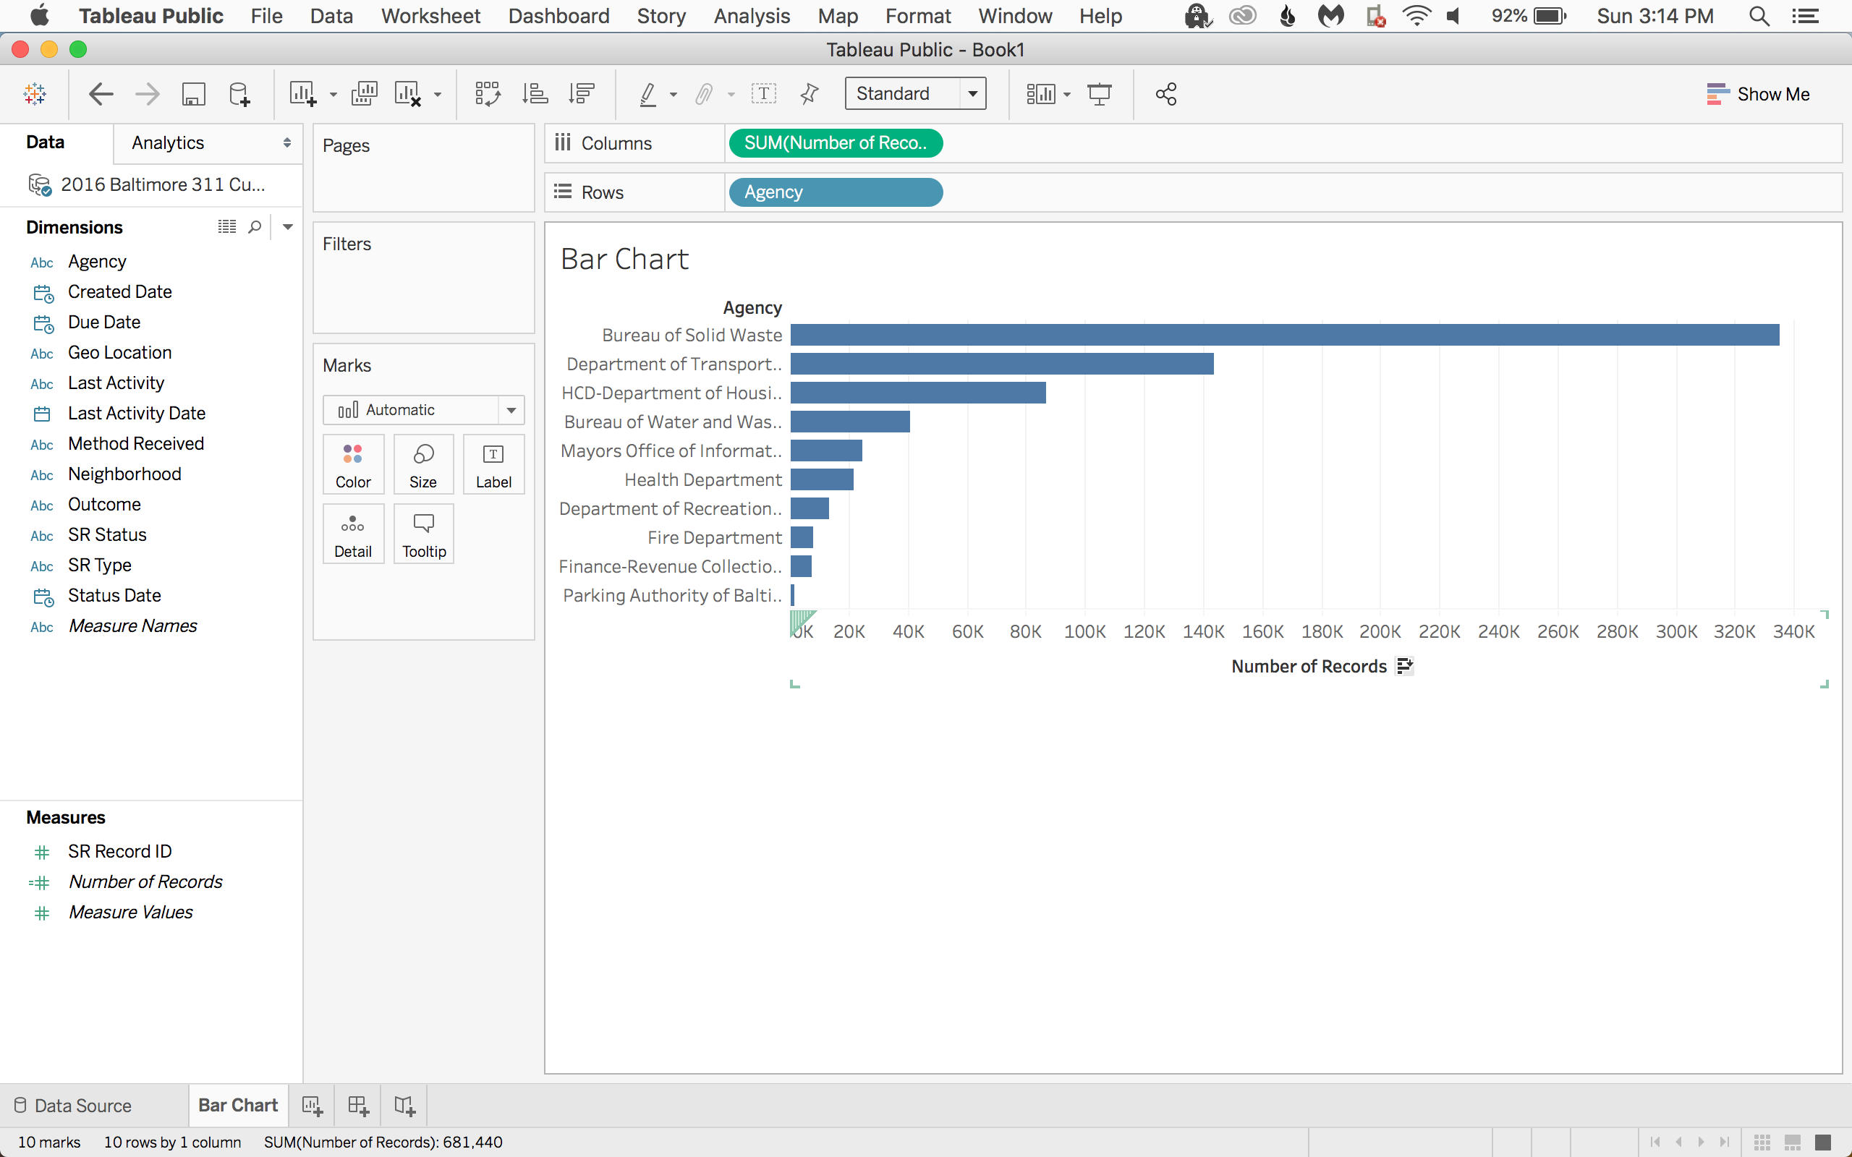Switch to show sheet sorter view icon

[1762, 1142]
